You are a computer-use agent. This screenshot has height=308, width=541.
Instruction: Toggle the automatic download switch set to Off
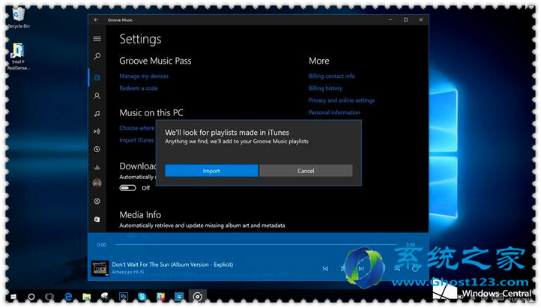click(x=127, y=188)
